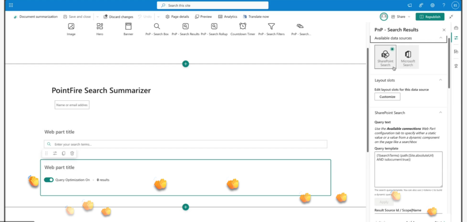
Task: Expand the Undo dropdown arrow
Action: pos(158,17)
